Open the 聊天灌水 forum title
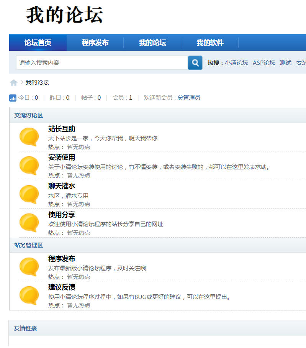The height and width of the screenshot is (348, 306). click(x=62, y=186)
